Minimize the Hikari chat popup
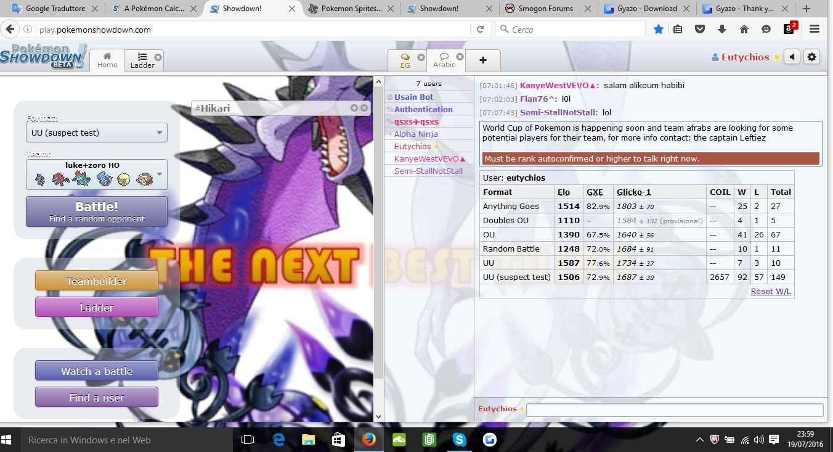The width and height of the screenshot is (833, 452). [x=354, y=108]
